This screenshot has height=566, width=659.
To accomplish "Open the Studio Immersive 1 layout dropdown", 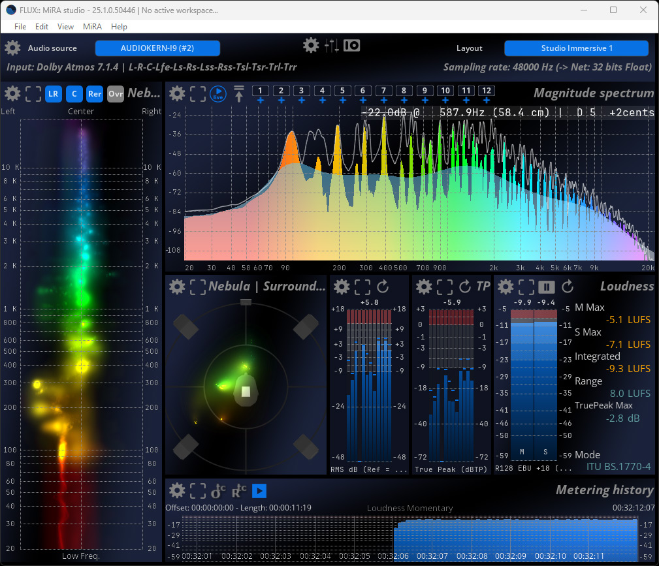I will pos(577,48).
